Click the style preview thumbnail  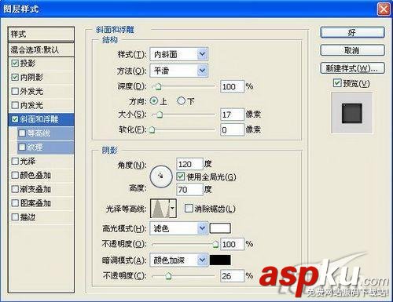[x=351, y=113]
